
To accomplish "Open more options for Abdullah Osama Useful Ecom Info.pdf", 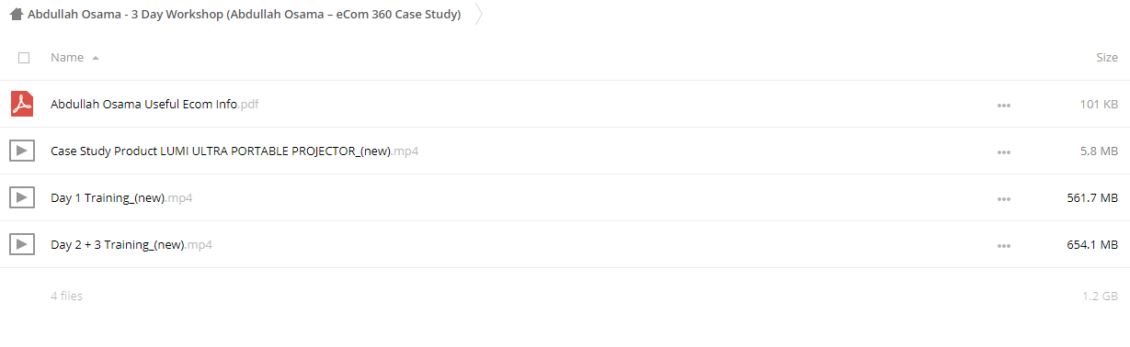I will [1004, 106].
